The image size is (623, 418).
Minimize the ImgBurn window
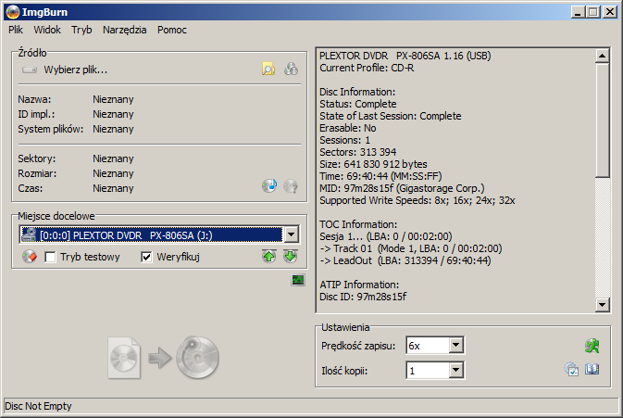point(578,12)
